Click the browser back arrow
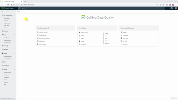Viewport: 178px width, 100px height. click(x=2, y=5)
